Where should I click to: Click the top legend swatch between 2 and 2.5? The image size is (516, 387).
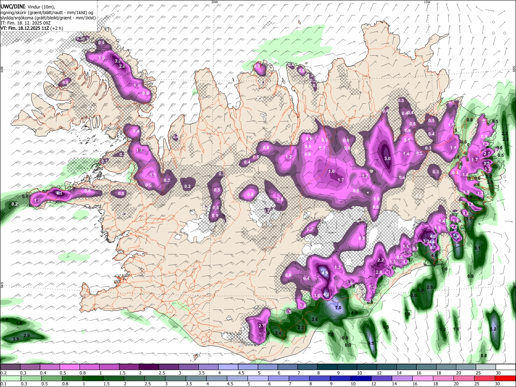(149, 367)
